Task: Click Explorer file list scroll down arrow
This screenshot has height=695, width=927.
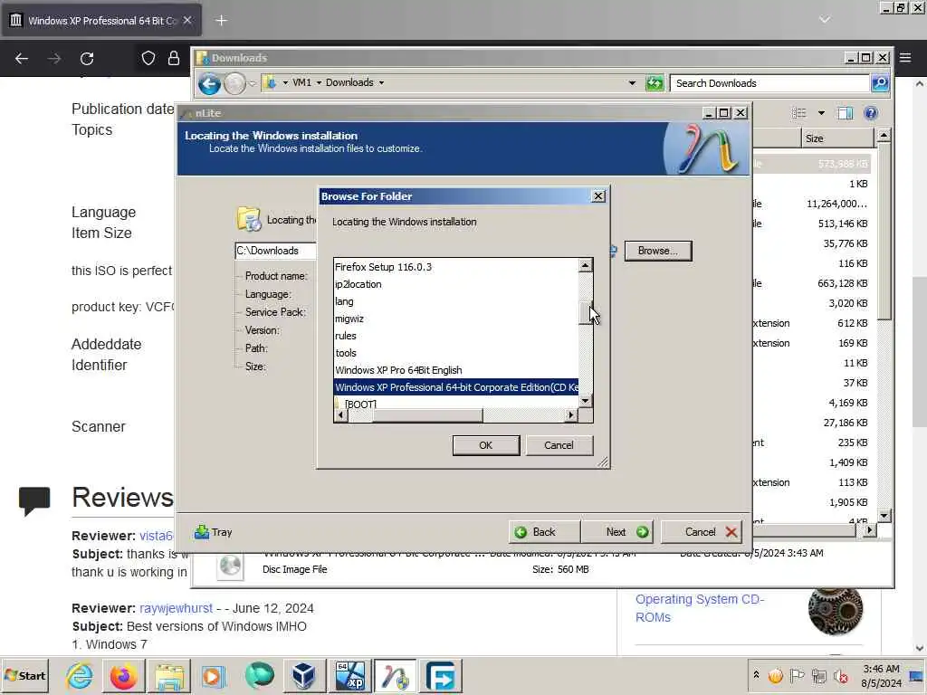Action: tap(884, 515)
